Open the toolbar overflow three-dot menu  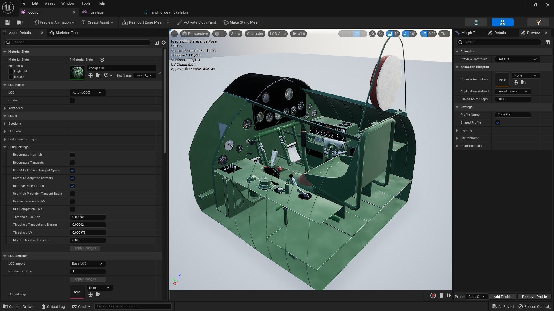coord(168,22)
